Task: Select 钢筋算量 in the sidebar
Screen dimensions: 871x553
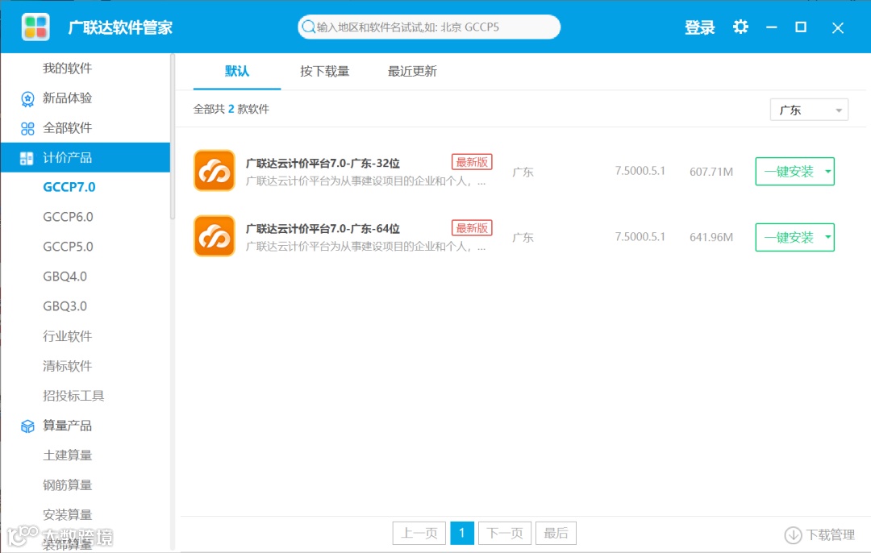Action: (x=67, y=485)
